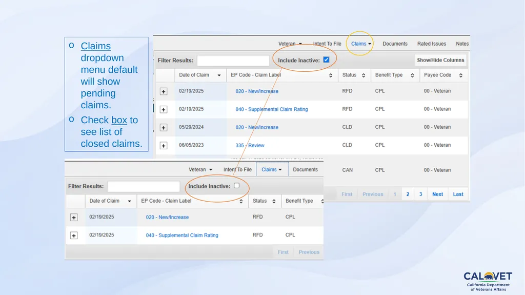Open 020 - New/Increase link dated 02/19/2025 upper table
This screenshot has height=295, width=525.
click(257, 91)
